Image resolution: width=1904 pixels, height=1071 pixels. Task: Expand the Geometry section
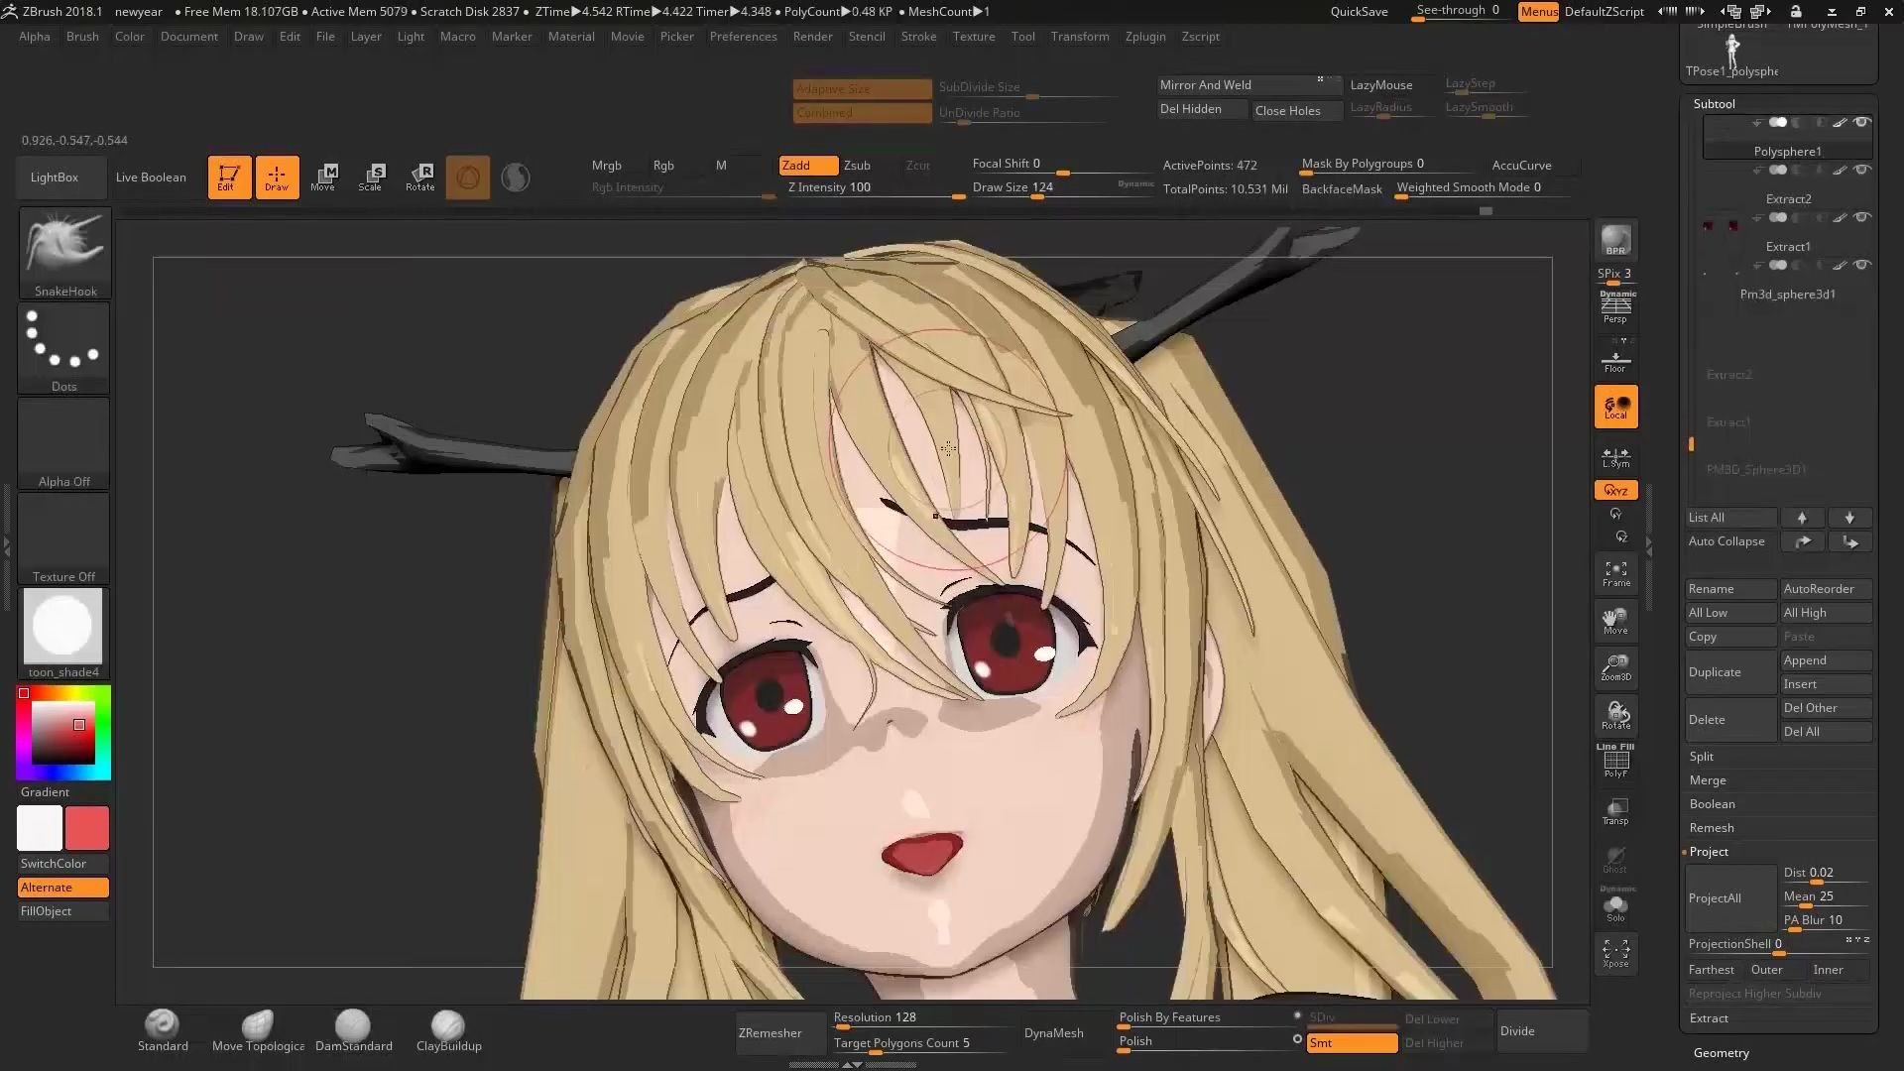coord(1721,1053)
